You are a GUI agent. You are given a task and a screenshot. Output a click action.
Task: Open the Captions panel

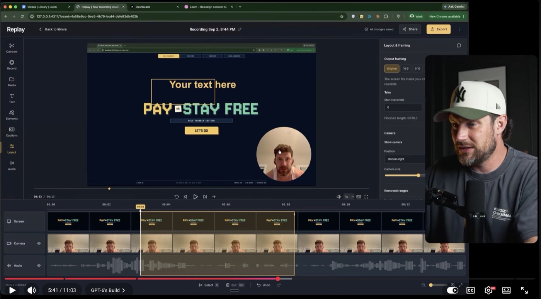(x=12, y=132)
